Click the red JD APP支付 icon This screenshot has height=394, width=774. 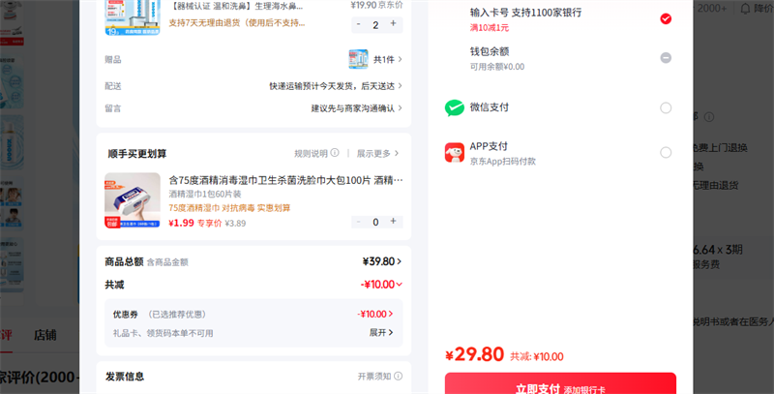[x=455, y=153]
